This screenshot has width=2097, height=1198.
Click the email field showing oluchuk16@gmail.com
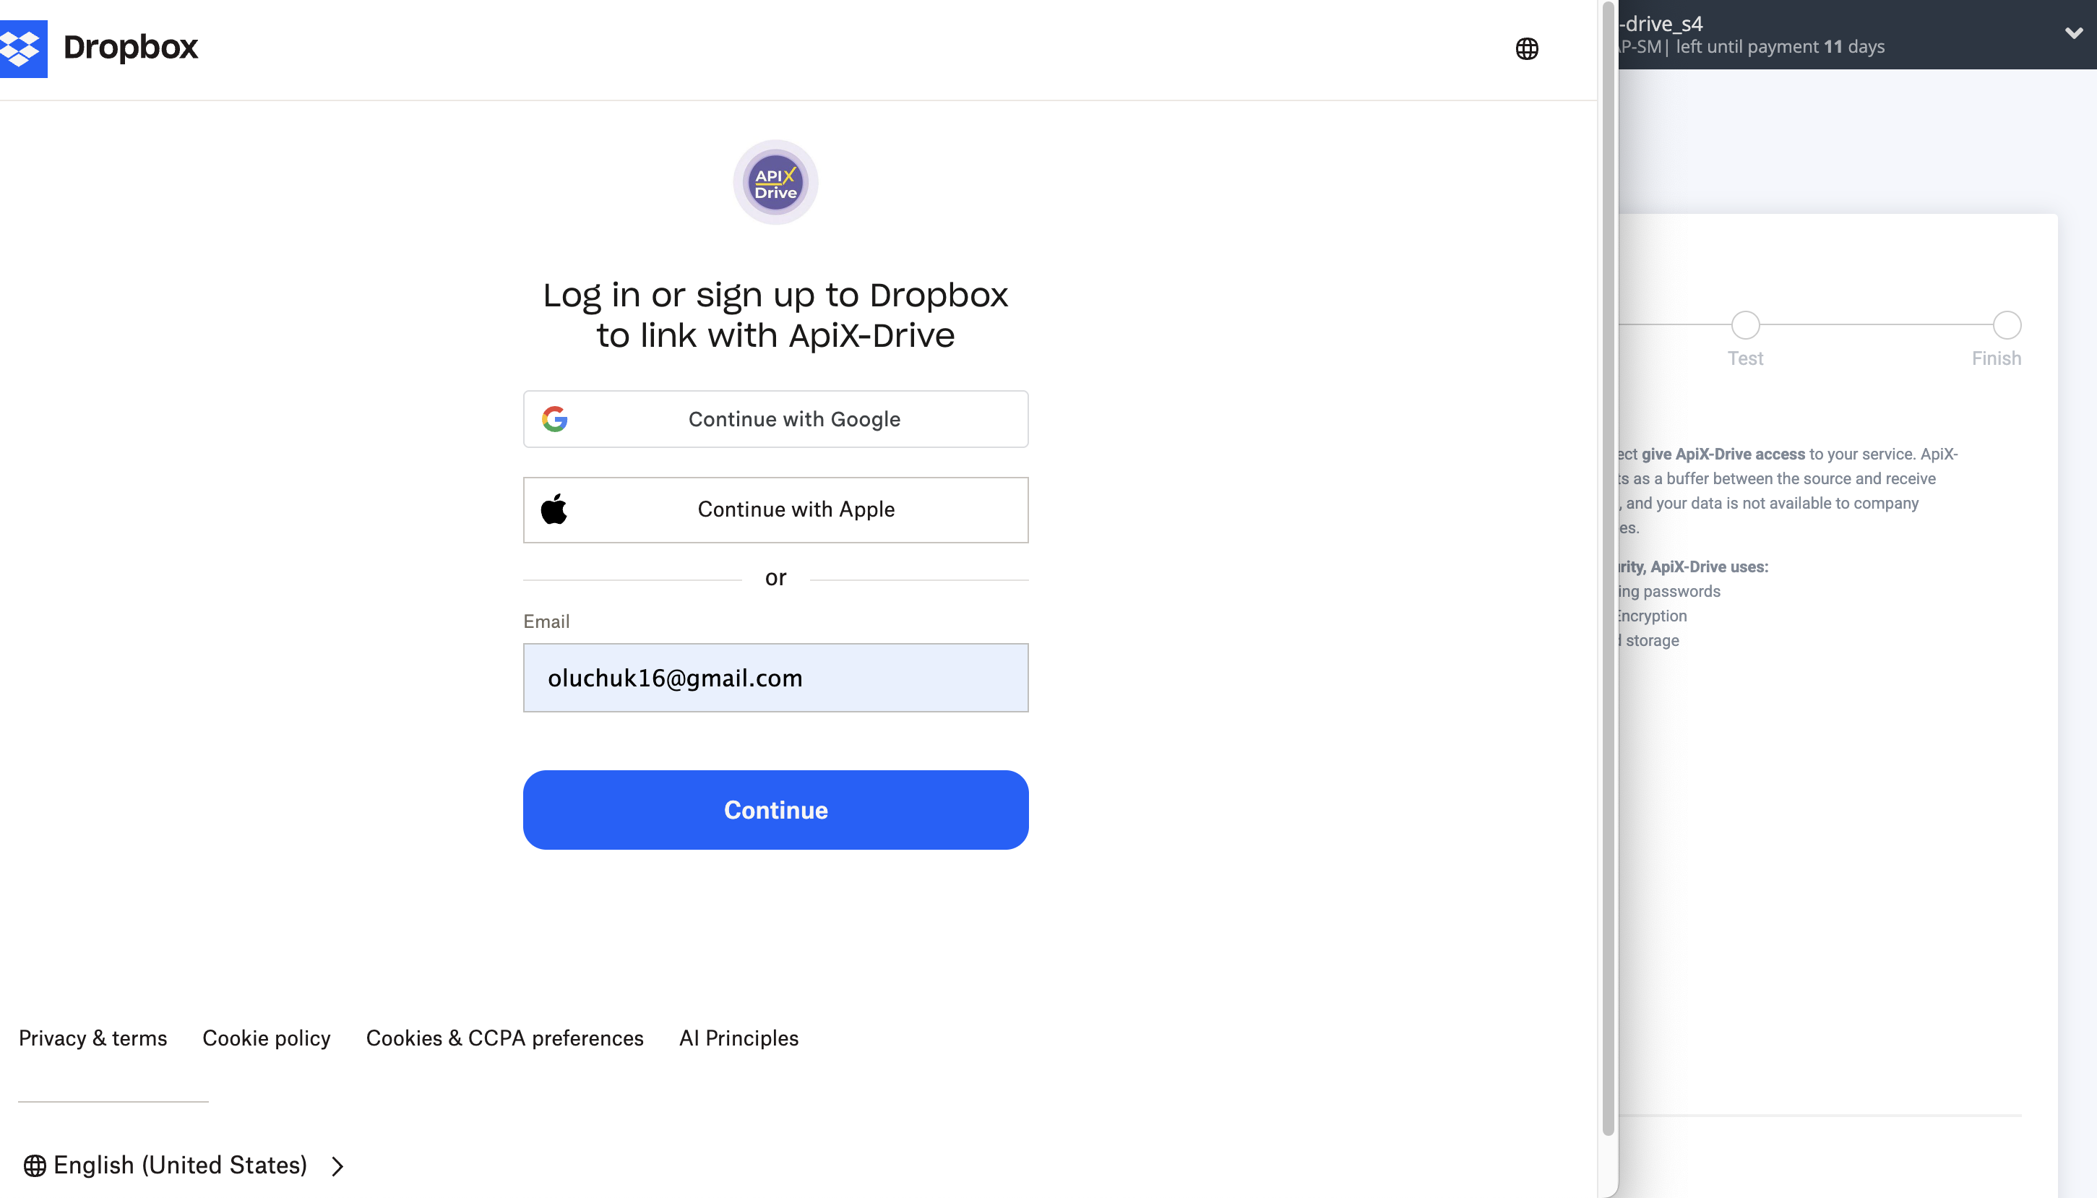pos(775,677)
